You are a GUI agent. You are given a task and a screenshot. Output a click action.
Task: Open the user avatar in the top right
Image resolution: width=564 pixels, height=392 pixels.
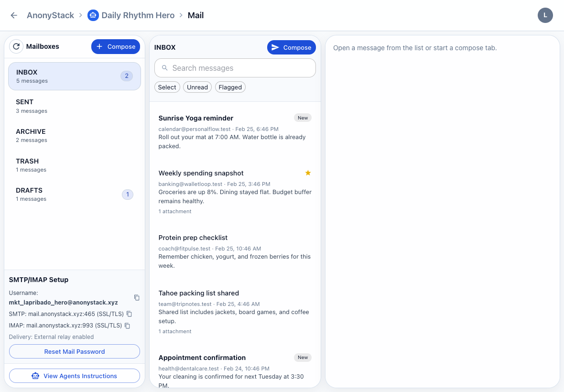545,15
